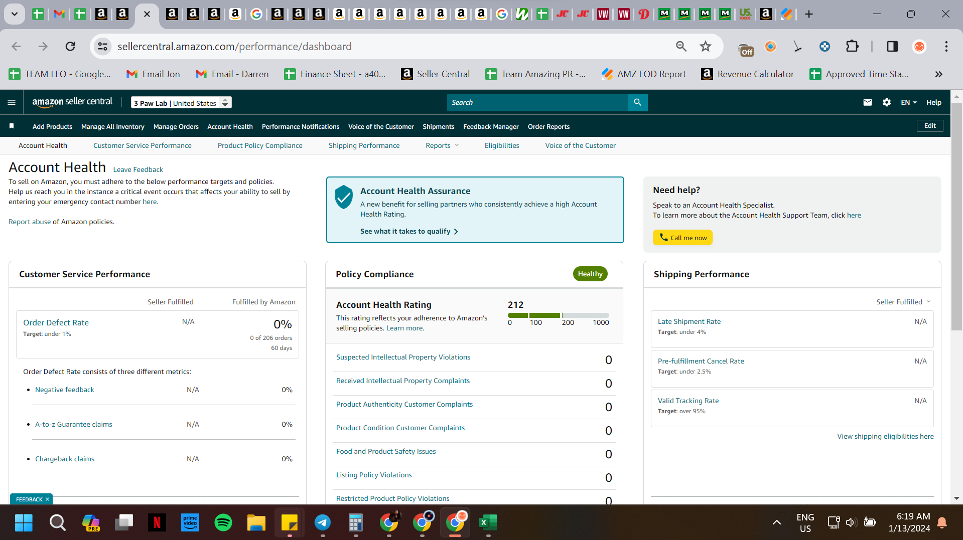Click the Account Health Assurance shield icon
Screen dimensions: 963x540
[x=344, y=197]
